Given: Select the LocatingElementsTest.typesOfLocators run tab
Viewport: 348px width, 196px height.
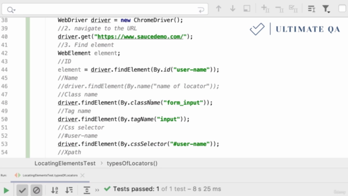Looking at the screenshot, I should (50, 175).
